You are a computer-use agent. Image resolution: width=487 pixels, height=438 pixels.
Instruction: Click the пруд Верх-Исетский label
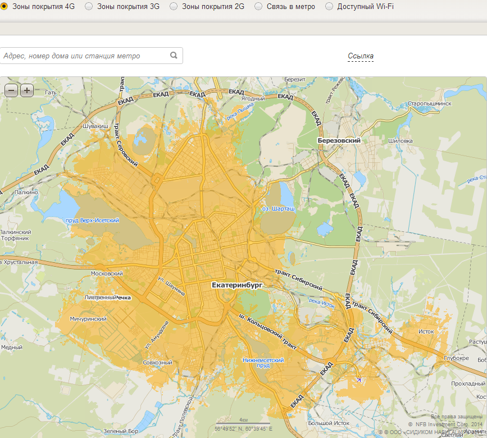92,221
